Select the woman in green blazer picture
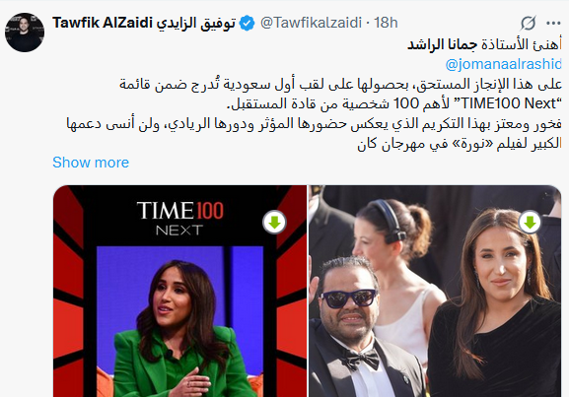Viewport: 569px width, 397px height. click(179, 321)
